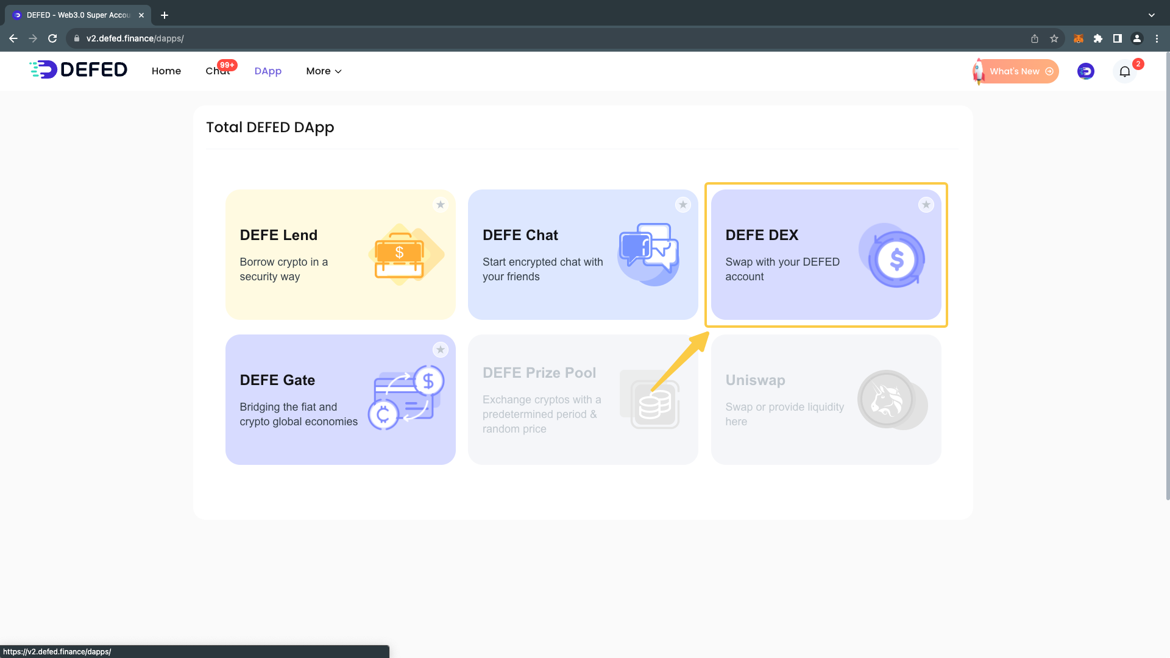Open Chrome three-dot menu
This screenshot has width=1170, height=658.
pyautogui.click(x=1157, y=38)
